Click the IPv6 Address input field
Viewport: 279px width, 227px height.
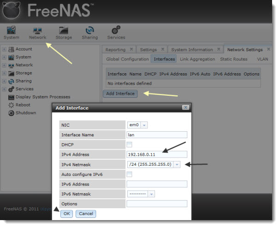tap(157, 184)
